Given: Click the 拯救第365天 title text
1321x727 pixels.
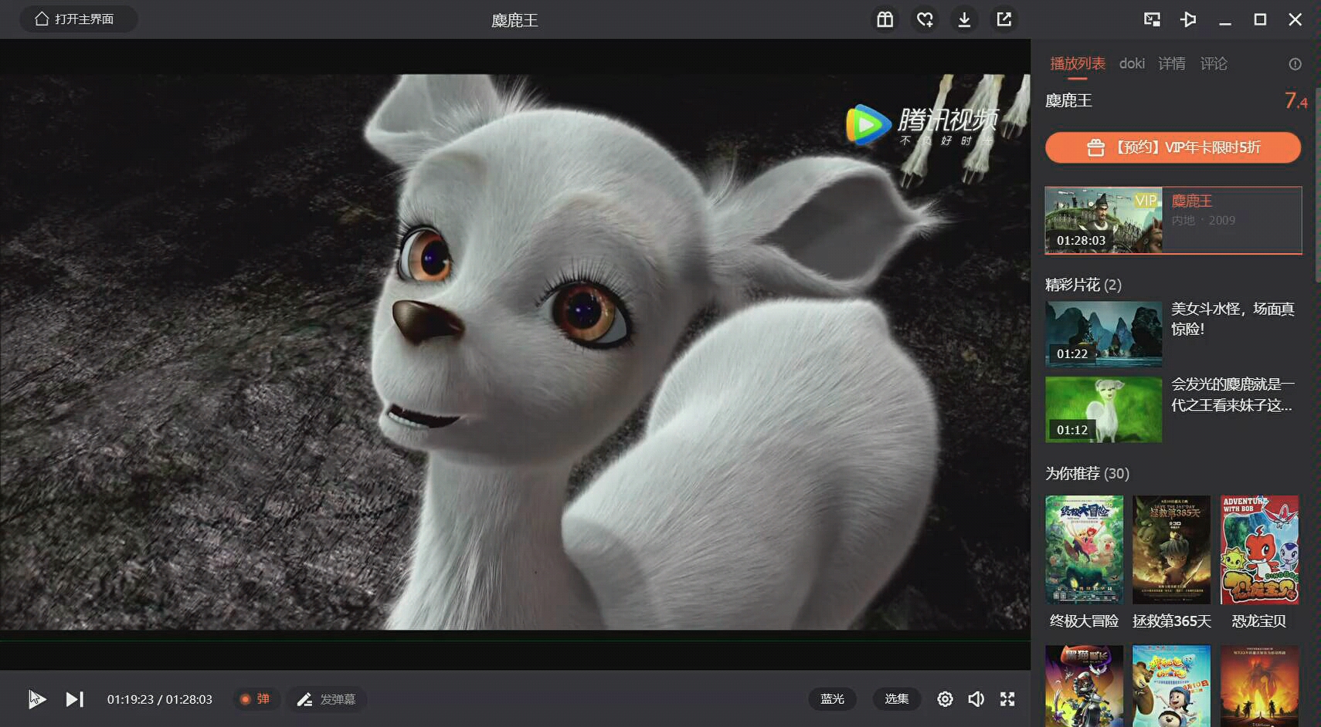Looking at the screenshot, I should pyautogui.click(x=1172, y=621).
